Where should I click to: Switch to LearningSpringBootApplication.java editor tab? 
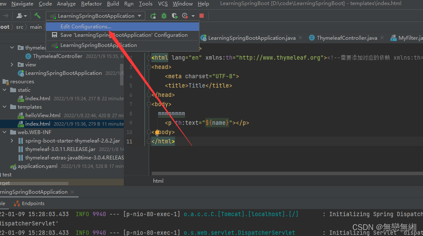click(251, 38)
